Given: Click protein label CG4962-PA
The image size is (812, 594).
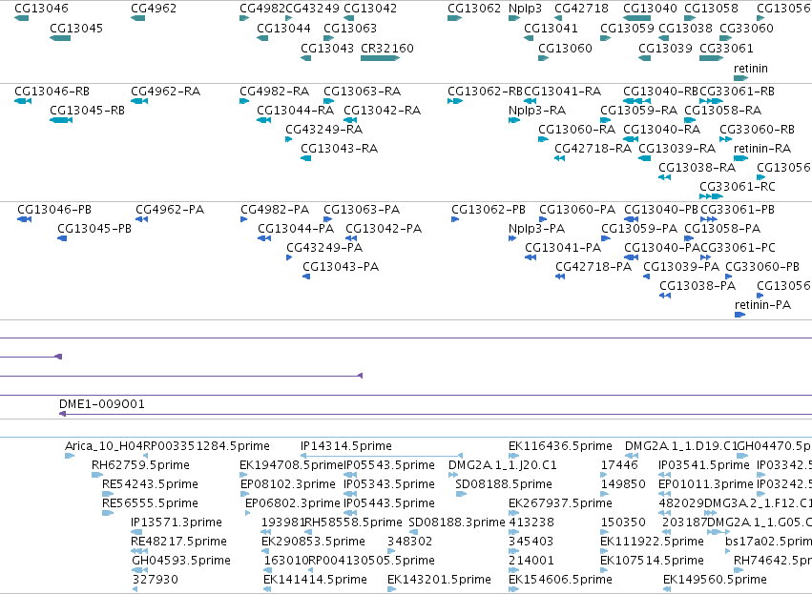Looking at the screenshot, I should (170, 210).
